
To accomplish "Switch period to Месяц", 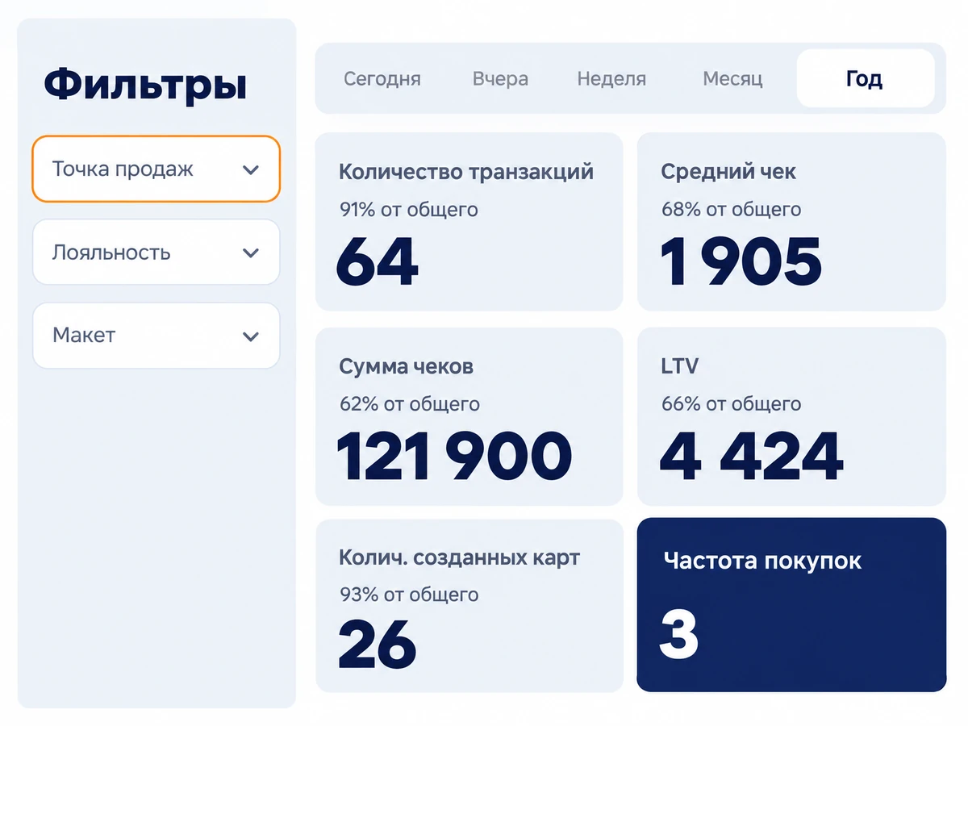I will point(732,78).
